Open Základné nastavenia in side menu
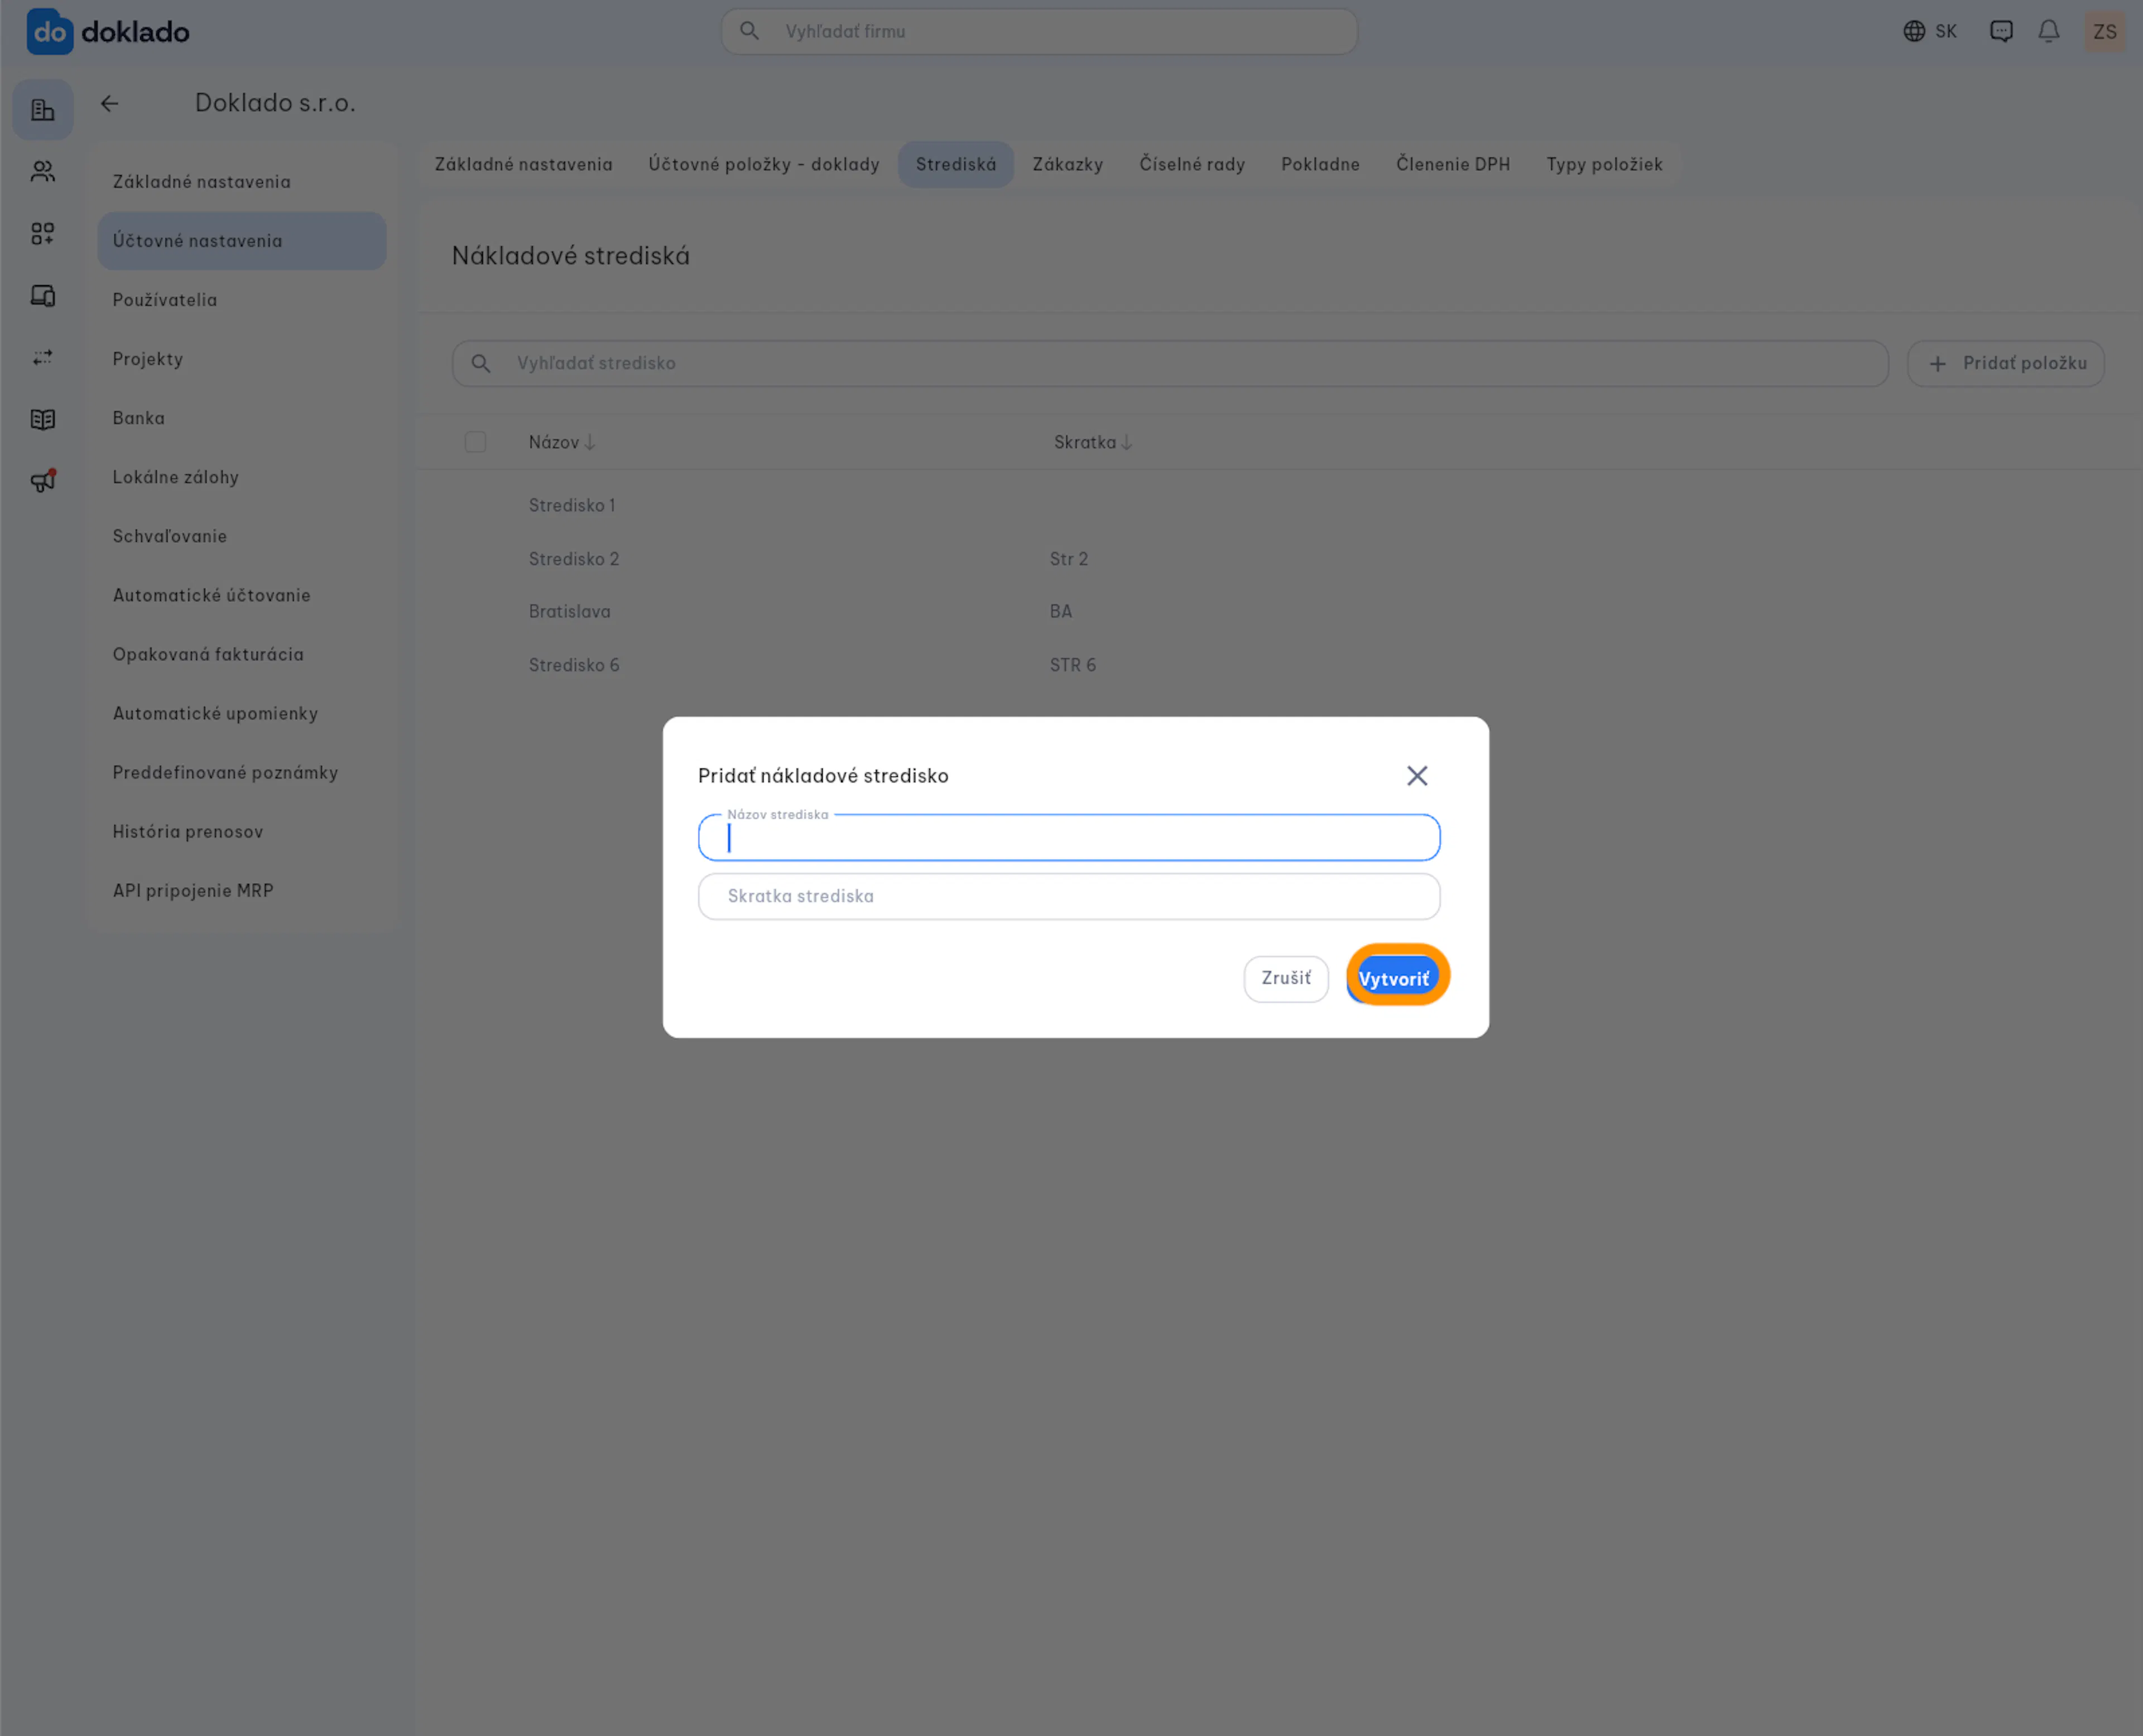The width and height of the screenshot is (2143, 1736). click(242, 182)
